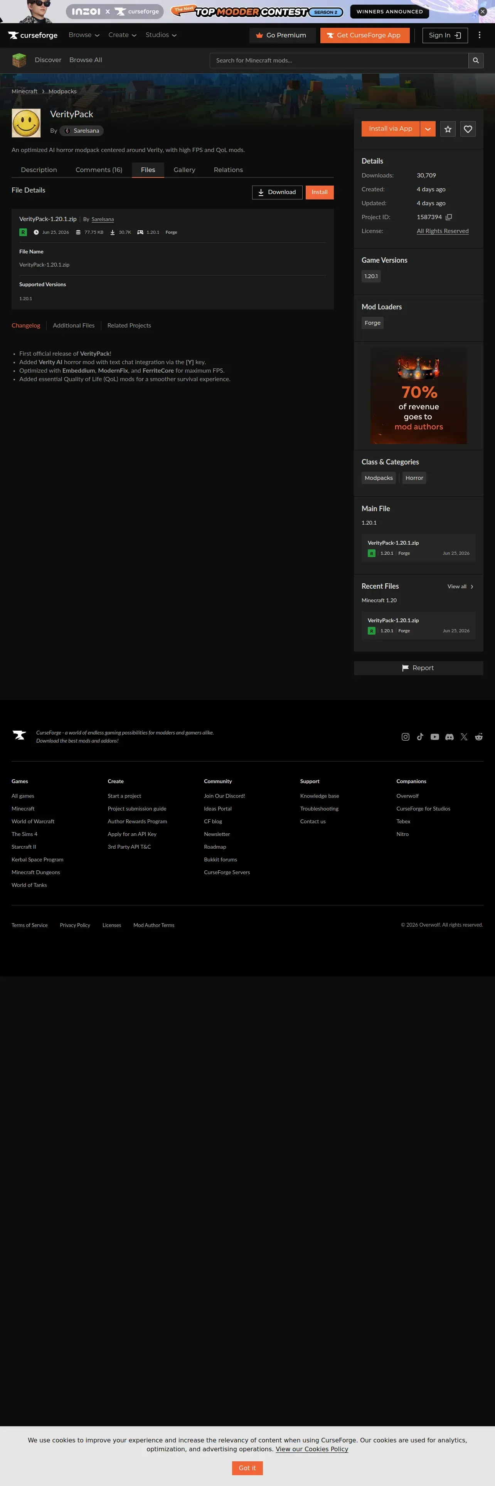Click Get CurseForge App button
The width and height of the screenshot is (495, 1486).
(365, 35)
